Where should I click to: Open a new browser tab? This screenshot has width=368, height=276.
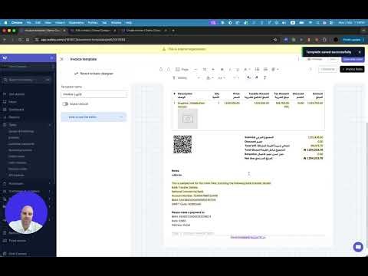173,31
